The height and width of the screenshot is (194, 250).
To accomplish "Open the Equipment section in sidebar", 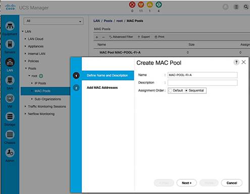I will point(10,26).
